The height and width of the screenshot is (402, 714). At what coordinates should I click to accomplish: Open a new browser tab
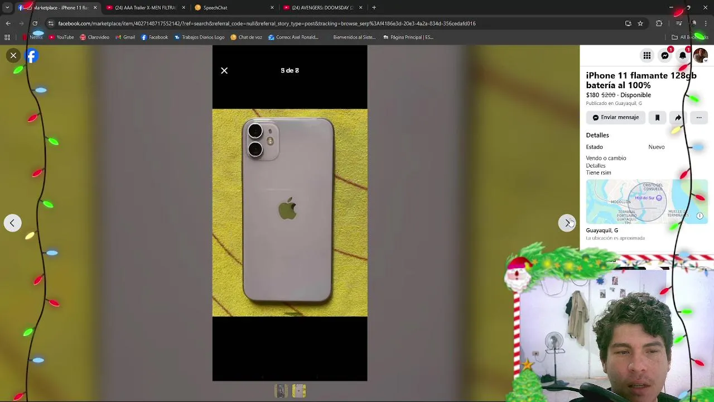[374, 8]
